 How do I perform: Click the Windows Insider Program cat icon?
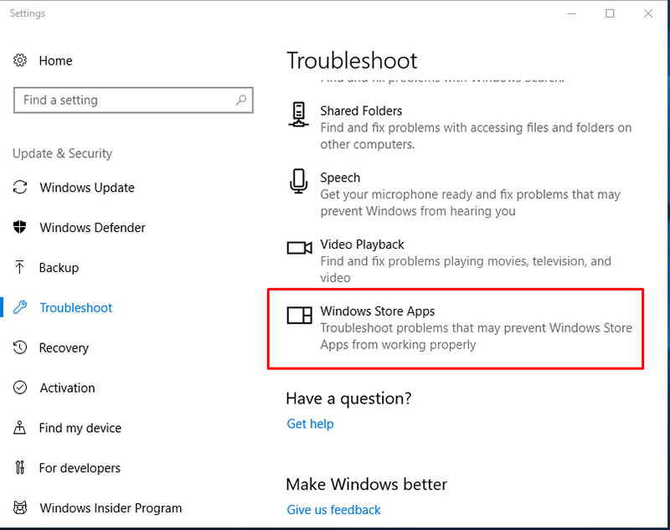click(20, 507)
